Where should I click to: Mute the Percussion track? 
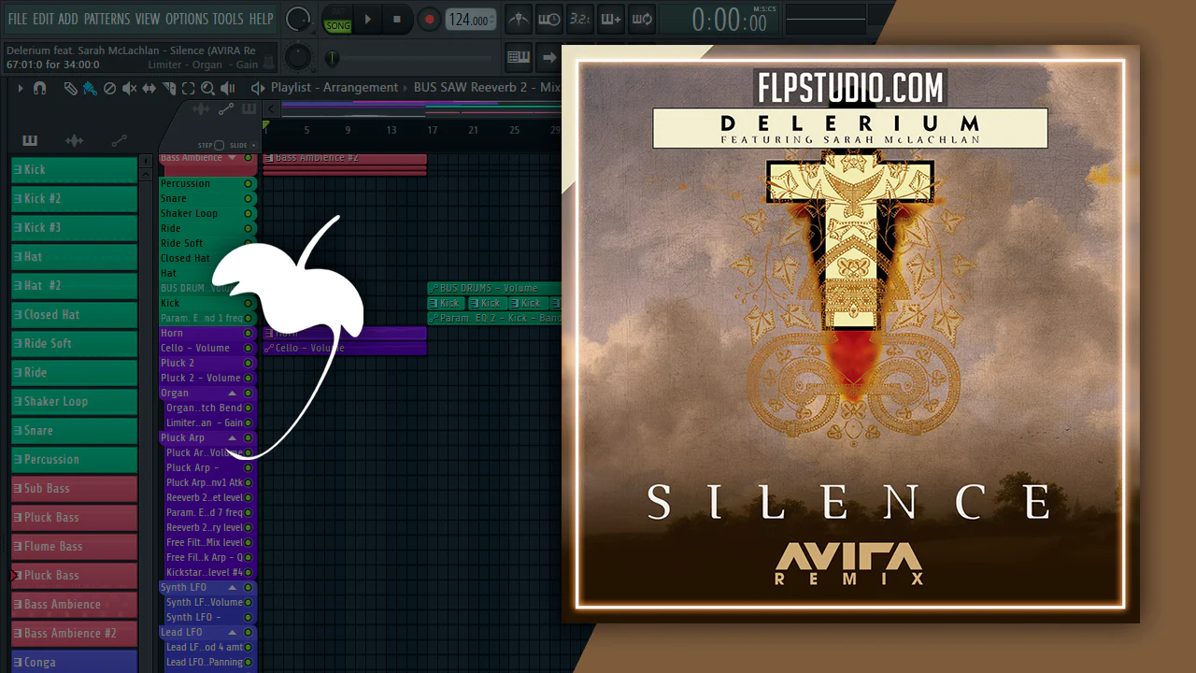[249, 184]
